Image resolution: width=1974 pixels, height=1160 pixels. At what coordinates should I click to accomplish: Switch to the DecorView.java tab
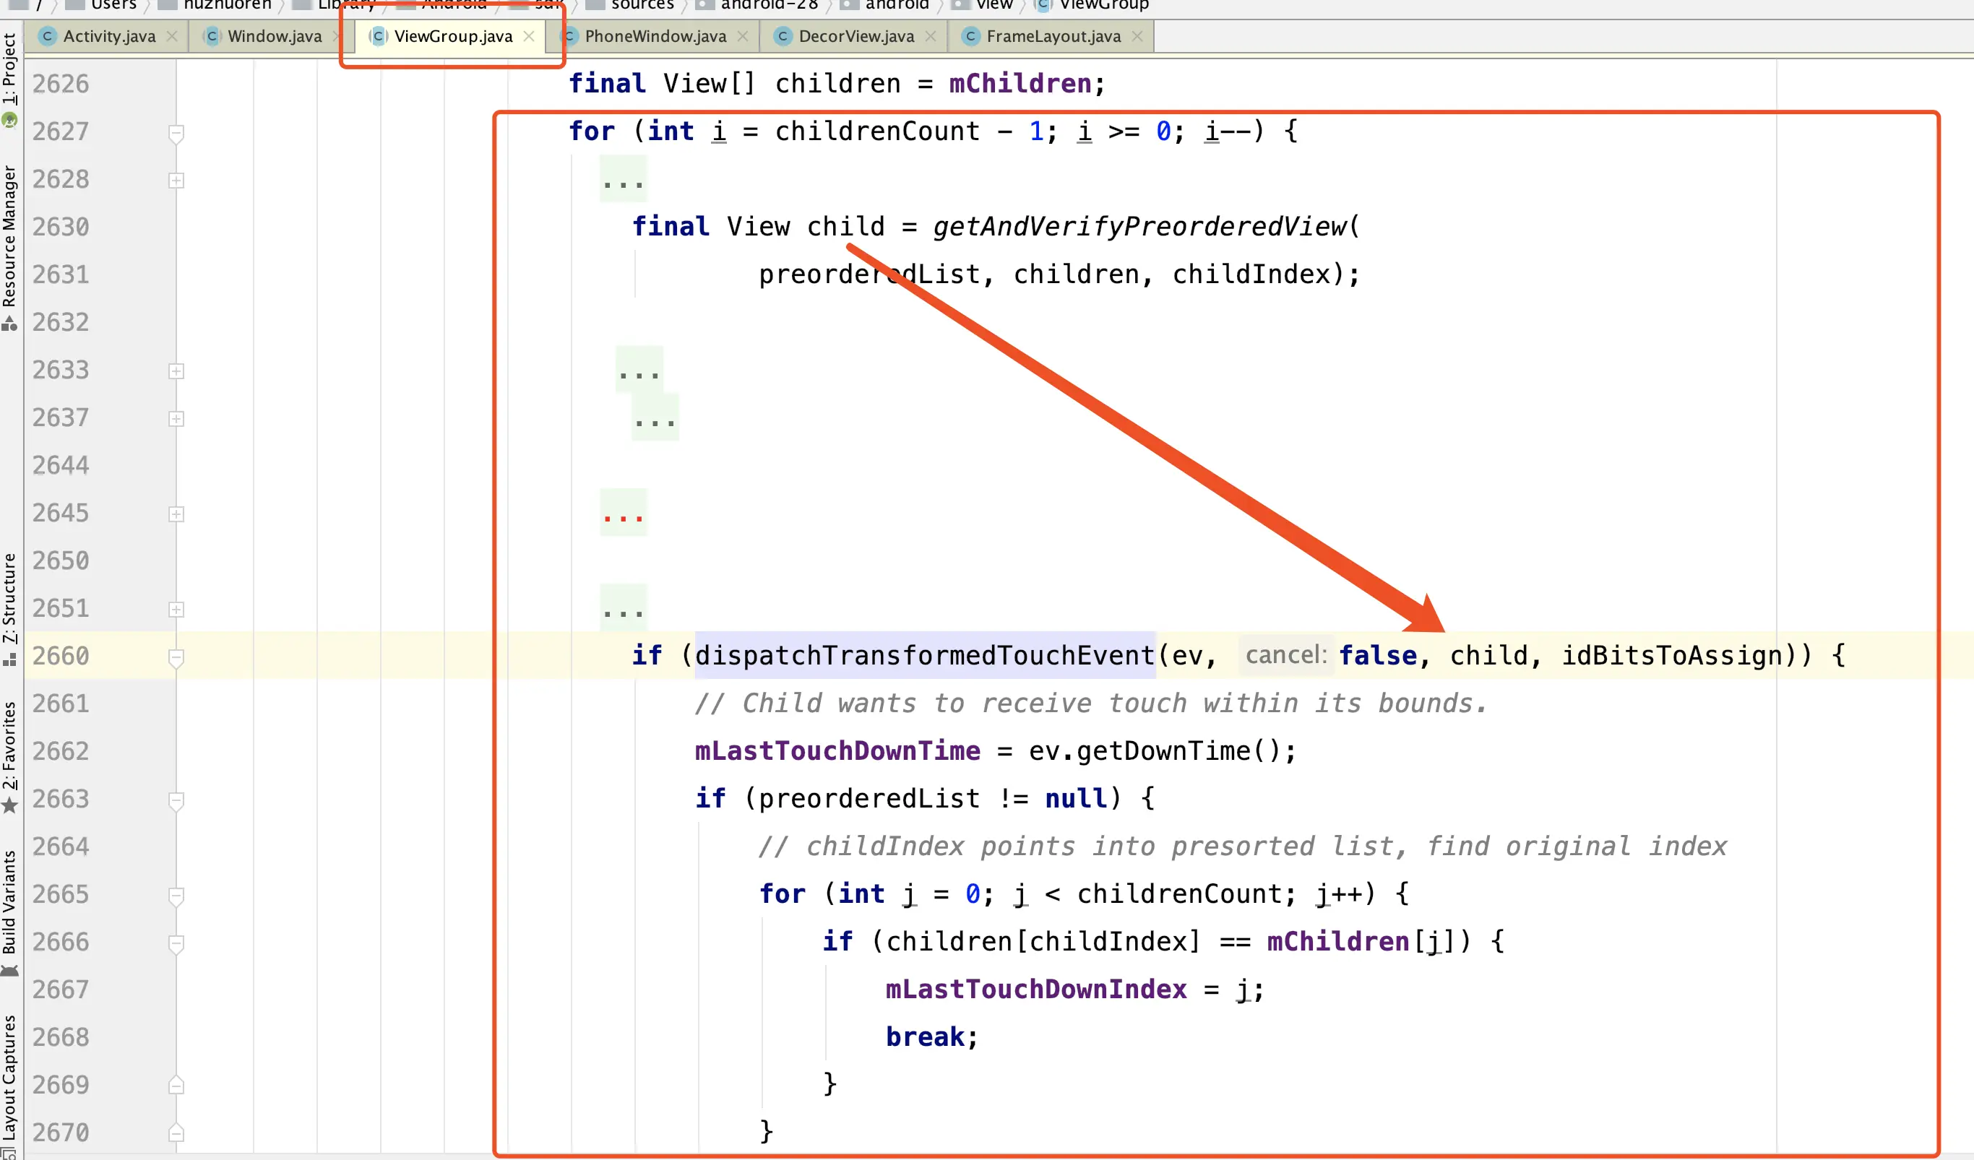pyautogui.click(x=855, y=36)
